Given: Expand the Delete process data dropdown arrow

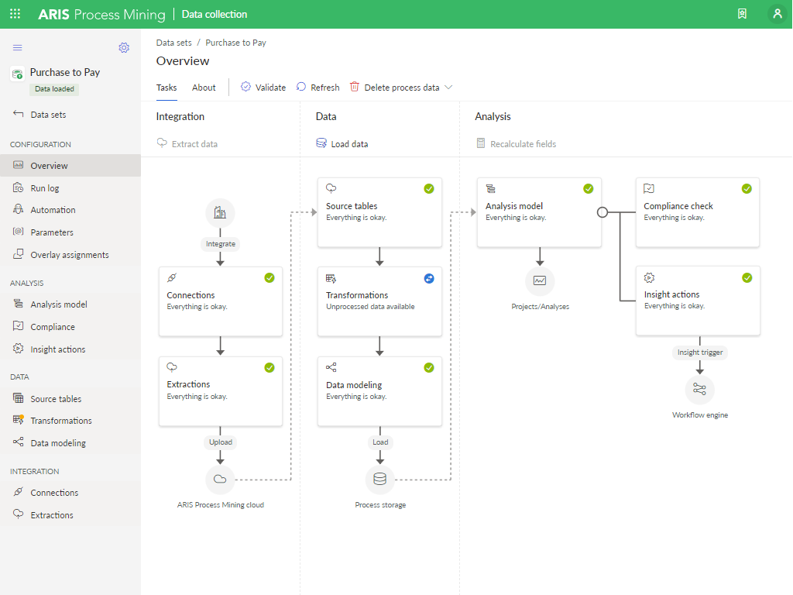Looking at the screenshot, I should [448, 87].
